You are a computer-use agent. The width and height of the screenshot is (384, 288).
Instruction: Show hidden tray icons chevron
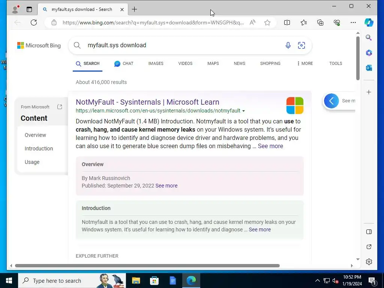pos(317,280)
